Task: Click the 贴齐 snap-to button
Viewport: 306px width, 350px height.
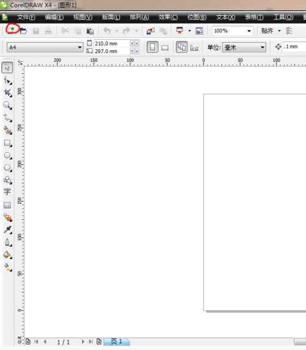Action: click(267, 31)
